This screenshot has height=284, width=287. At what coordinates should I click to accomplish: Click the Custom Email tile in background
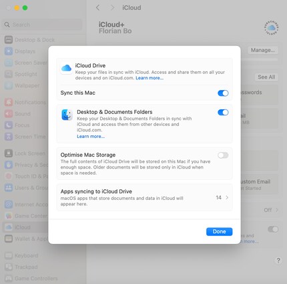point(260,185)
